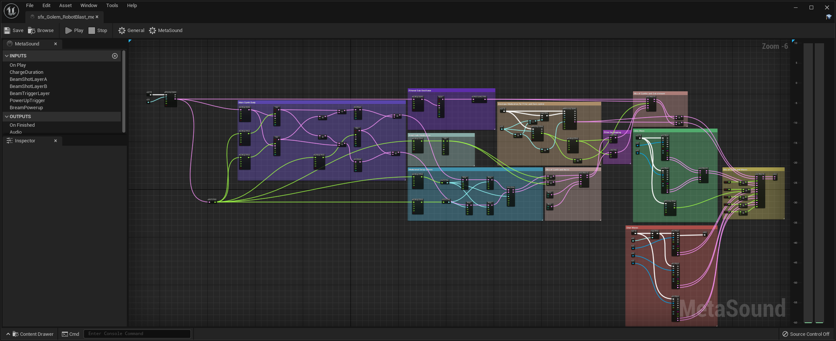Select Mix of Synths and Sub element comment
The image size is (836, 341).
click(x=660, y=94)
